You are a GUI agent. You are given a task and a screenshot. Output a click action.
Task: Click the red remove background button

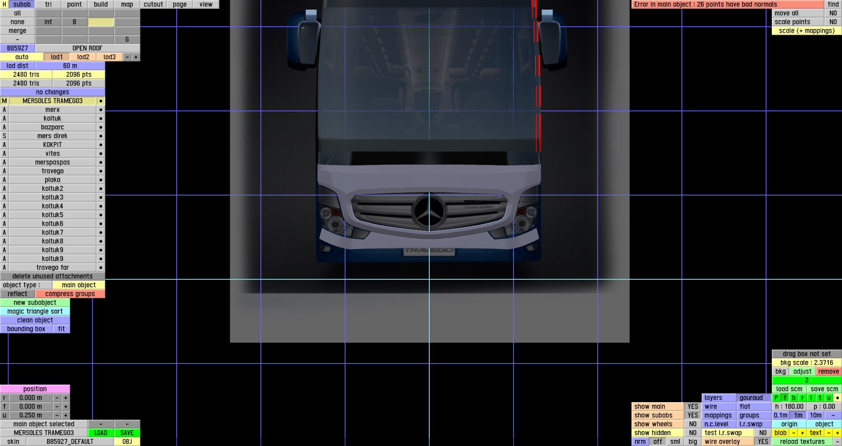pyautogui.click(x=829, y=371)
